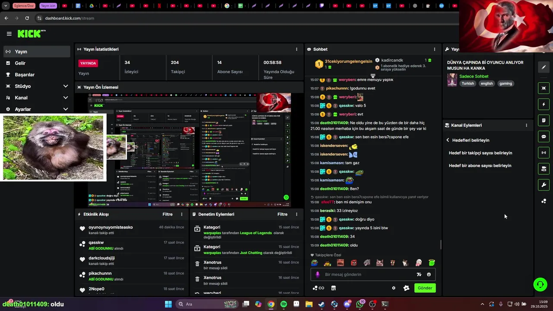The width and height of the screenshot is (553, 311).
Task: Open Discord from the taskbar
Action: click(x=347, y=304)
